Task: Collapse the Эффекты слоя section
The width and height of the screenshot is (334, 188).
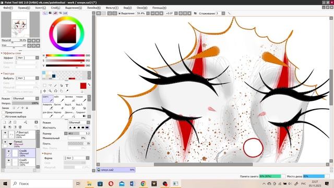Action: 2,53
